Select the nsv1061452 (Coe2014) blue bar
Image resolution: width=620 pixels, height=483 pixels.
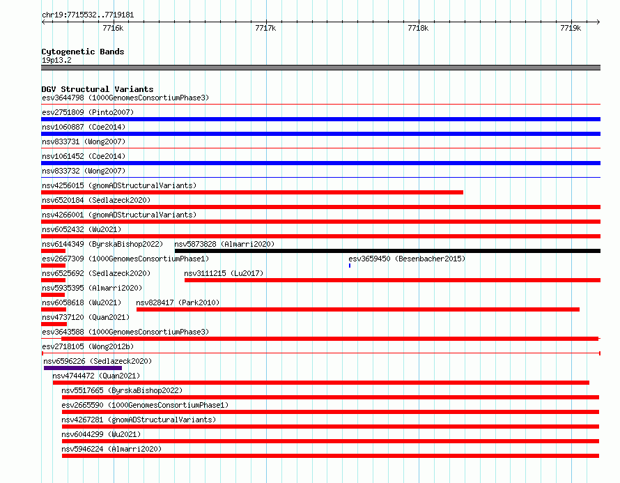320,163
